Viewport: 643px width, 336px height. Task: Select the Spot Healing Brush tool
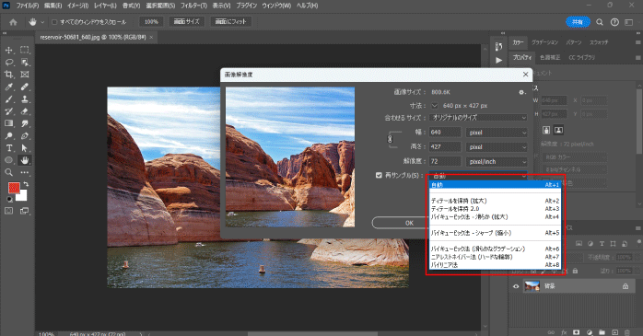(25, 87)
